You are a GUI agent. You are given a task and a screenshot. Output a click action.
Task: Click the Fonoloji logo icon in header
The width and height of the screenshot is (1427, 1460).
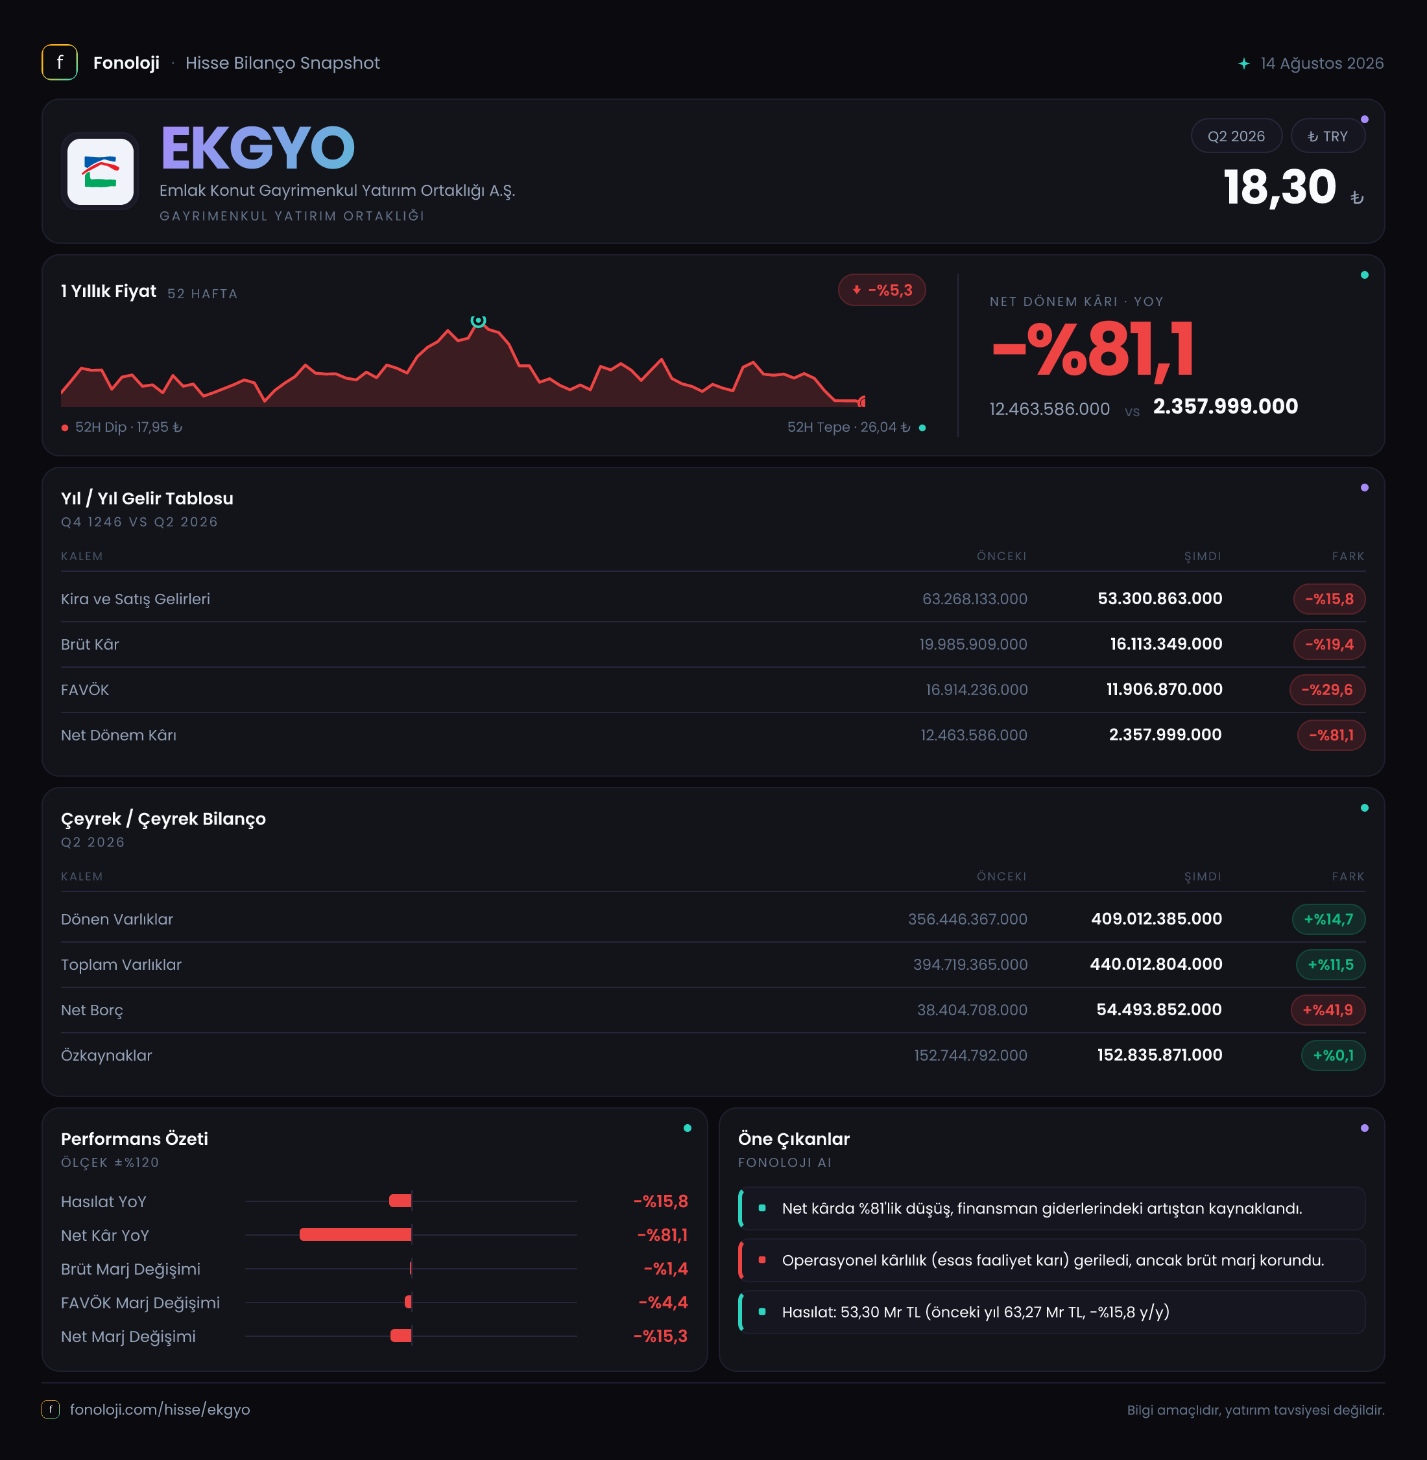[x=59, y=62]
